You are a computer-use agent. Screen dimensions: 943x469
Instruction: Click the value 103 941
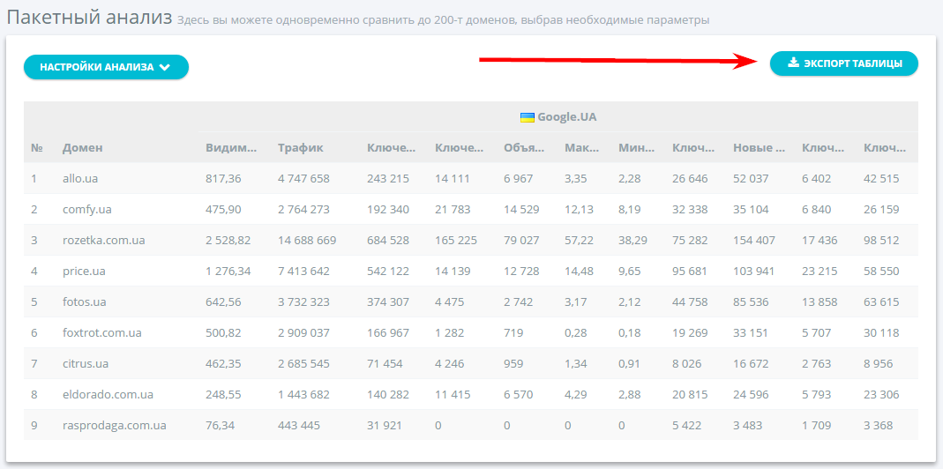coord(754,272)
